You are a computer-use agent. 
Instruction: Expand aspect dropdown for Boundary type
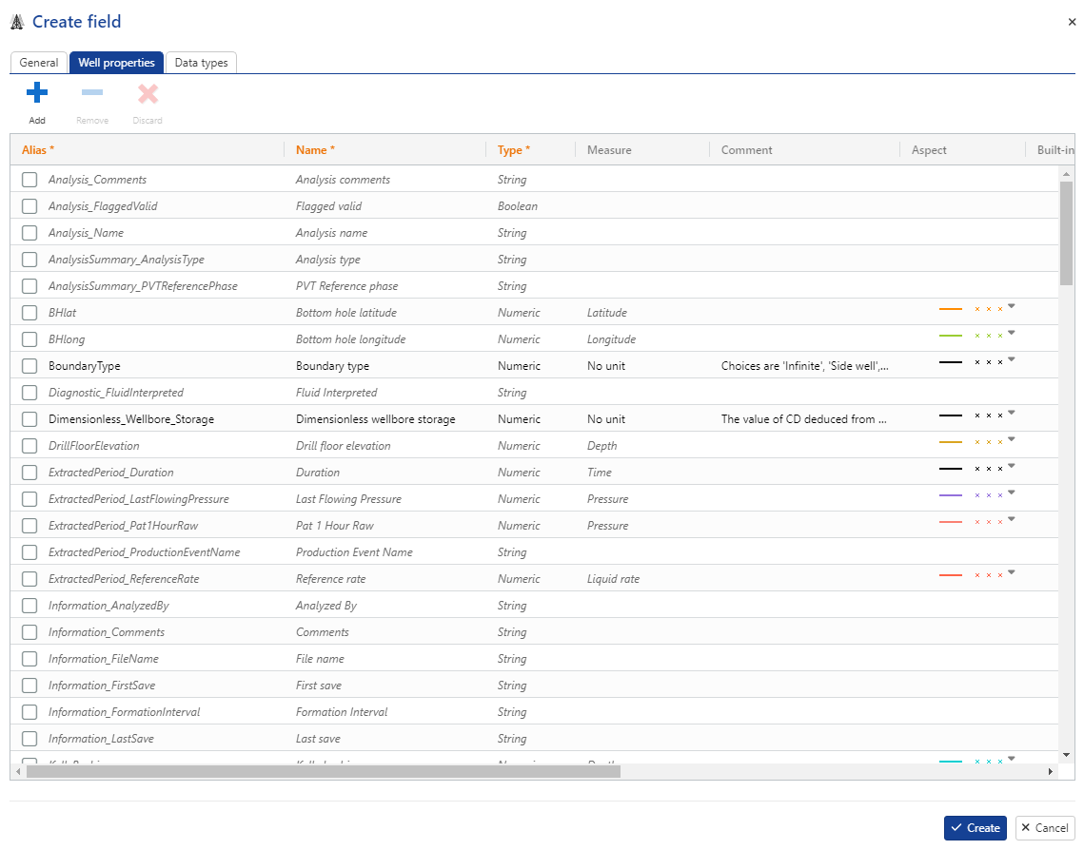(1012, 359)
